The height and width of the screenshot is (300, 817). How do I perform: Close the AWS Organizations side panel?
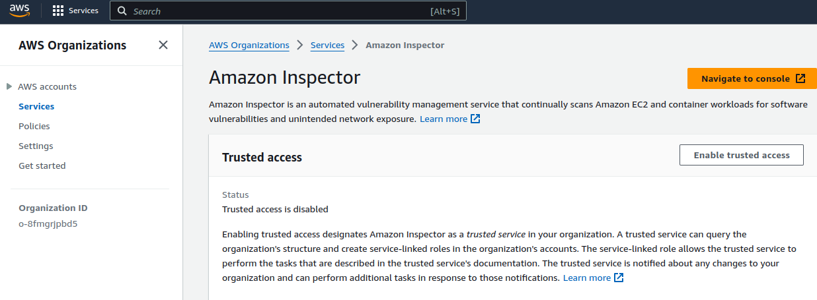point(163,45)
